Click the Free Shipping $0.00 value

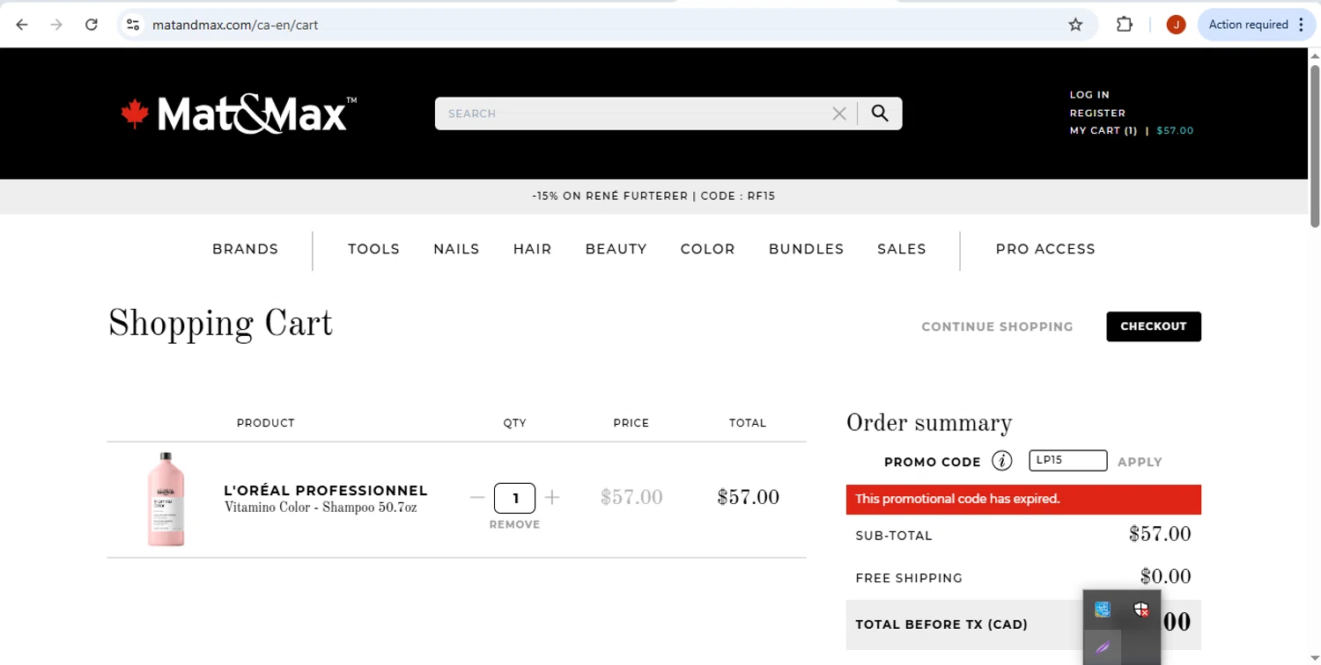[x=1166, y=576]
